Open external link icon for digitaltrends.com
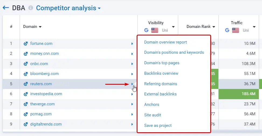Screen dimensions: 262x136 click(26, 124)
